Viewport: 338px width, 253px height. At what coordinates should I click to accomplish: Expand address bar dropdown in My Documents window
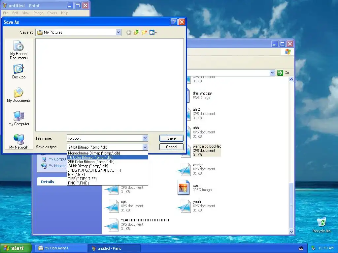coord(272,73)
